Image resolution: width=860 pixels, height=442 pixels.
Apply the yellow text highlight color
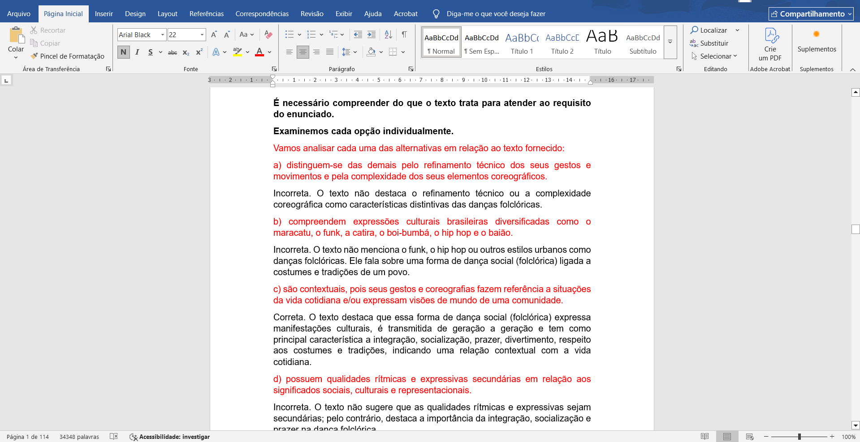click(238, 52)
